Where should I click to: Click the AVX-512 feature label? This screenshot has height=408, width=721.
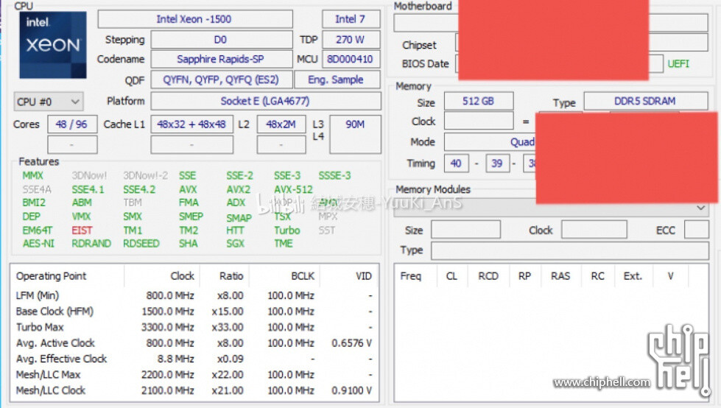[x=293, y=189]
